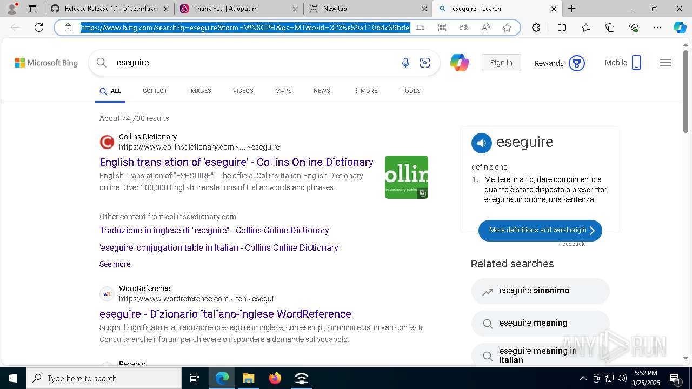Open a new browser tab plus button
The image size is (692, 389).
[571, 9]
